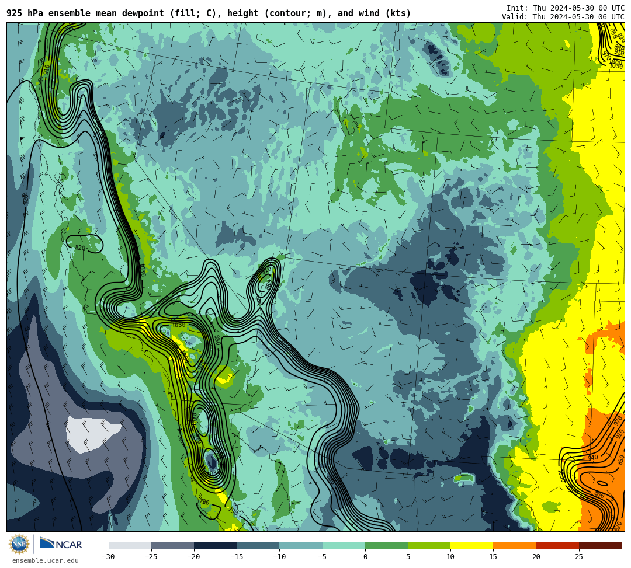Click the '−30' colorbar tick label
The height and width of the screenshot is (568, 631).
(x=109, y=557)
